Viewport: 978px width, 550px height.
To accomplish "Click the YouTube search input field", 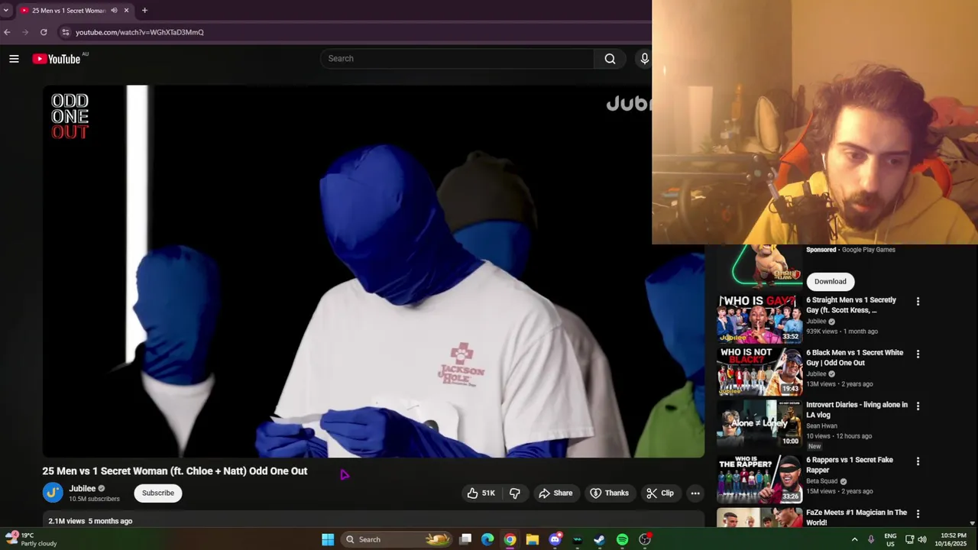I will point(457,59).
